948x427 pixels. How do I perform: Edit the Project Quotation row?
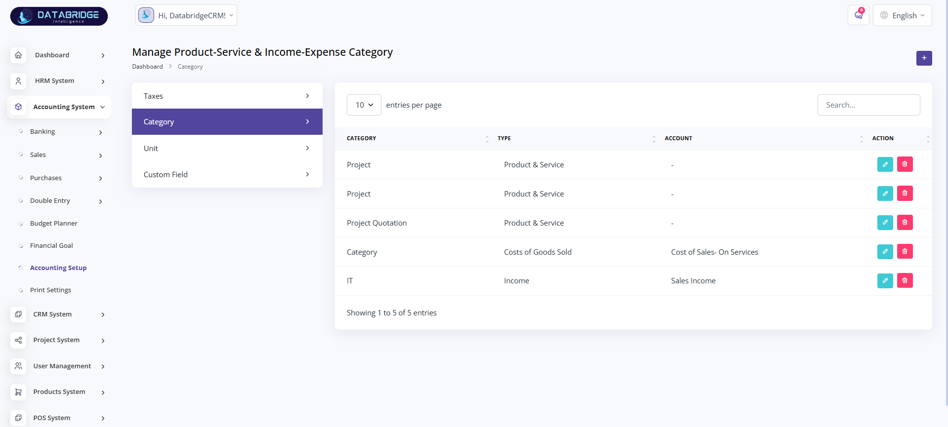tap(885, 223)
